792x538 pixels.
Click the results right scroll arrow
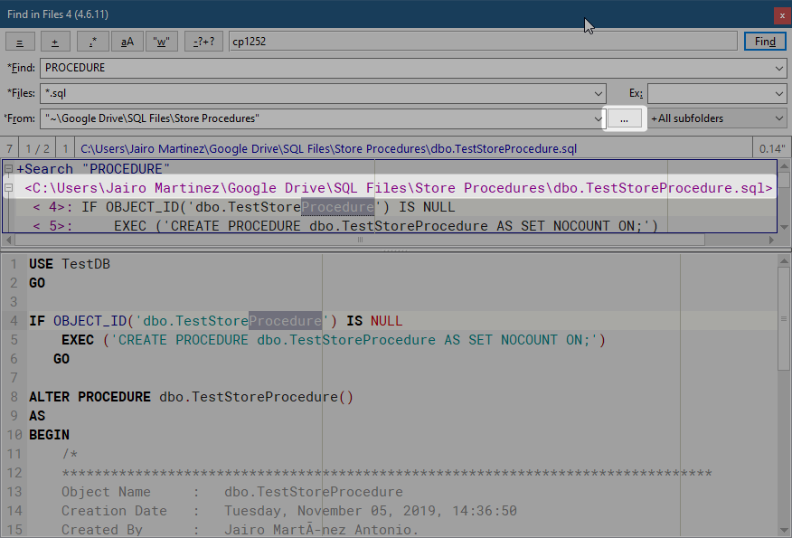coord(771,240)
